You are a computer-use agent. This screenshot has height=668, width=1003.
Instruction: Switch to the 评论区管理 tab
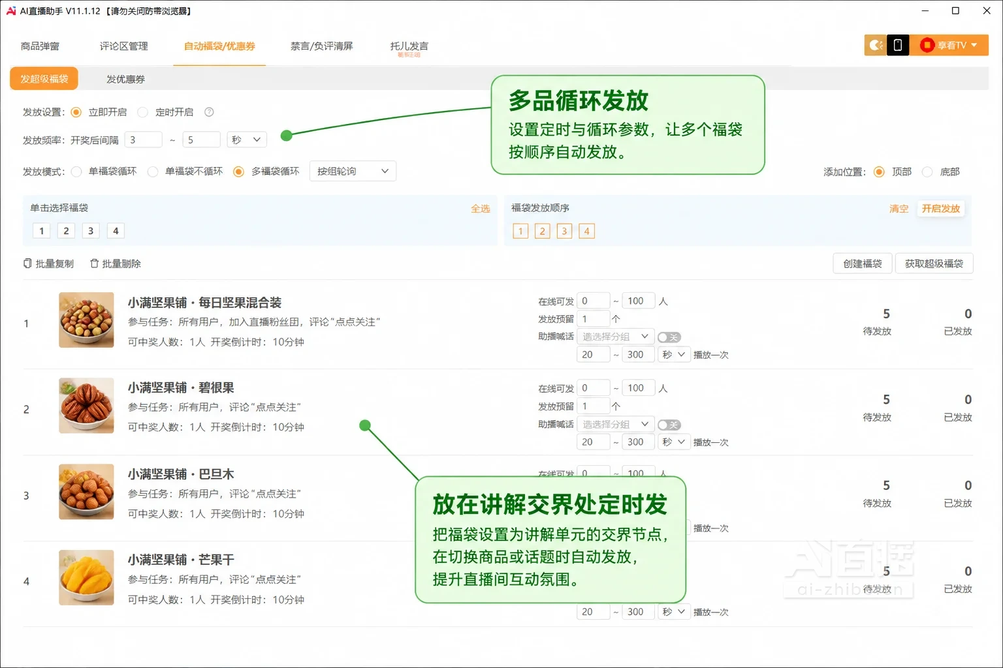pyautogui.click(x=124, y=46)
